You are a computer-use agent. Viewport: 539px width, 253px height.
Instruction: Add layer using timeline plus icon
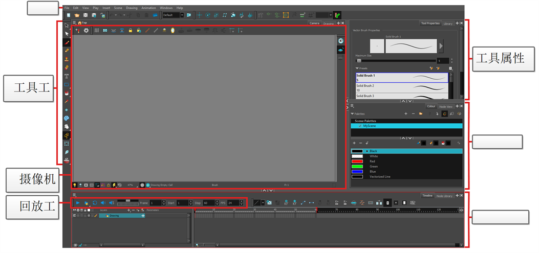pyautogui.click(x=128, y=210)
